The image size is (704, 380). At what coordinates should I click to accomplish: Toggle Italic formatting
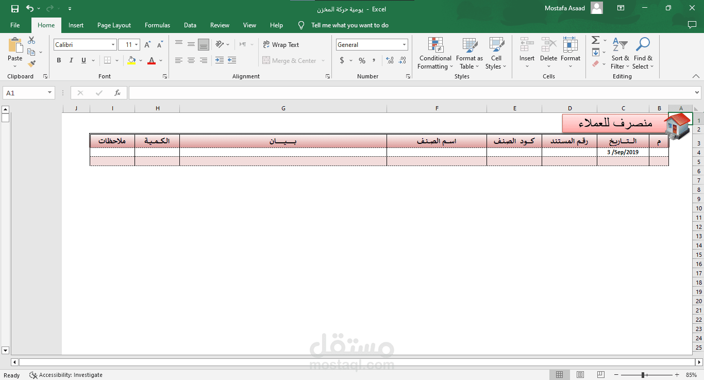[71, 60]
